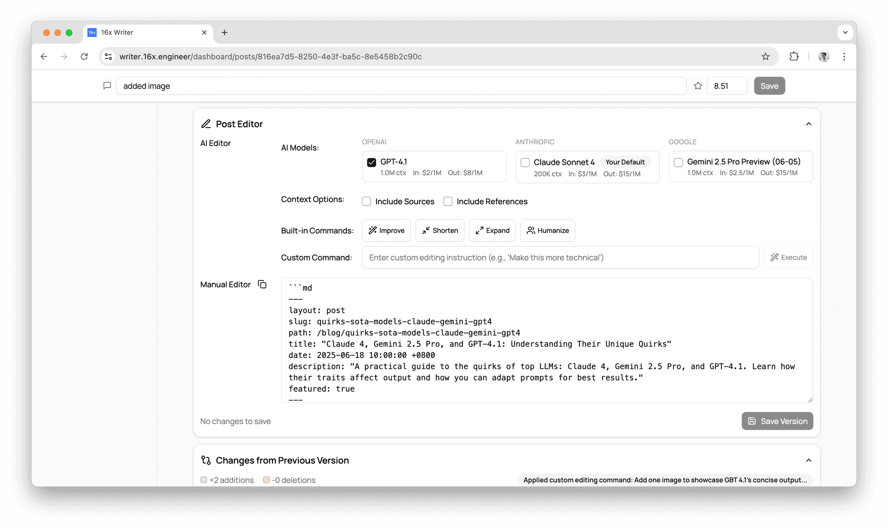Open site information icon in address bar

[108, 56]
